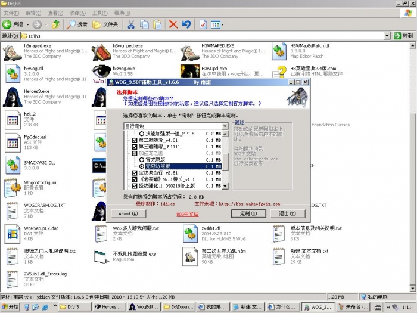417x313 pixels.
Task: Open the 工具(T) menu
Action: click(99, 13)
